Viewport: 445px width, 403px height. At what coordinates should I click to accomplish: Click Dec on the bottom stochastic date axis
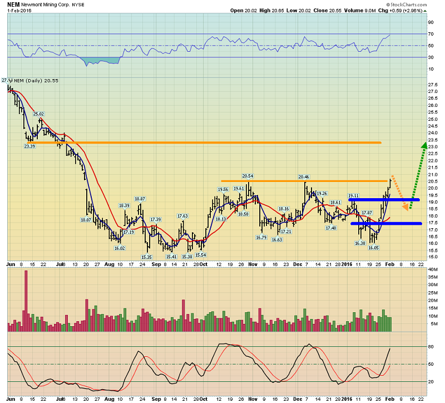[298, 399]
